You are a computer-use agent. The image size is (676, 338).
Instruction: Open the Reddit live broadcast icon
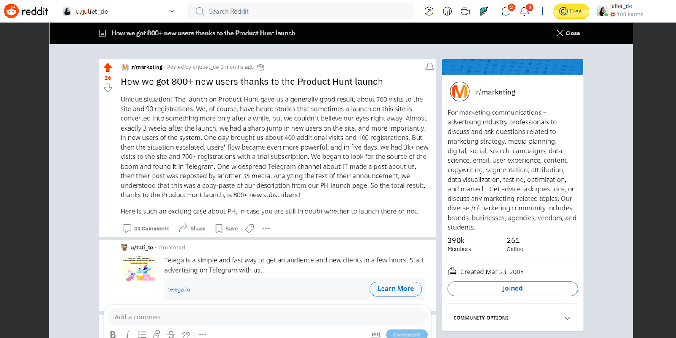tap(465, 11)
